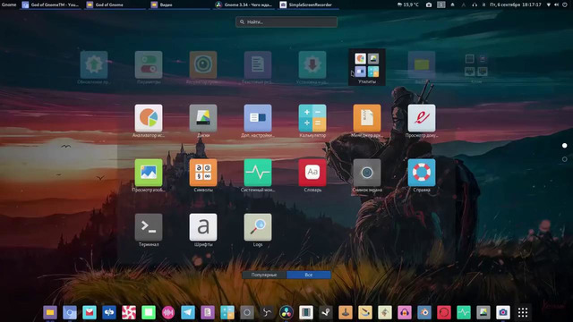
Task: Select the All tab (Все)
Action: (309, 275)
